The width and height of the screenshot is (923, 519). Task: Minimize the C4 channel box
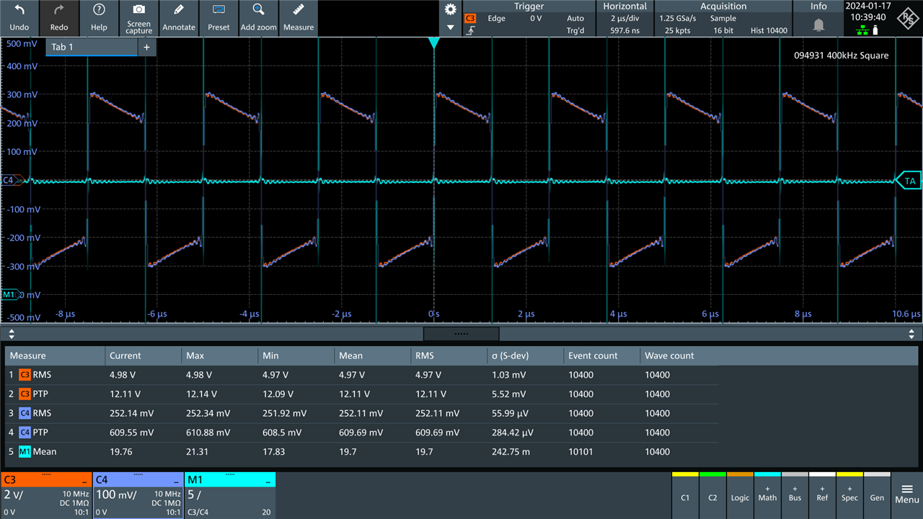tap(177, 481)
